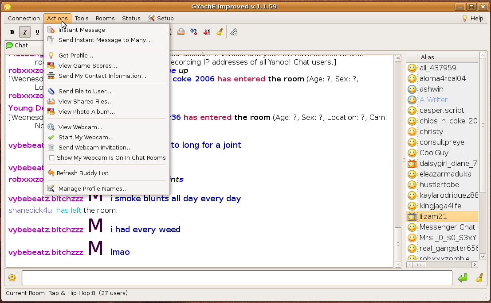Select Refresh Buddy List from menu
The image size is (491, 303).
point(82,173)
